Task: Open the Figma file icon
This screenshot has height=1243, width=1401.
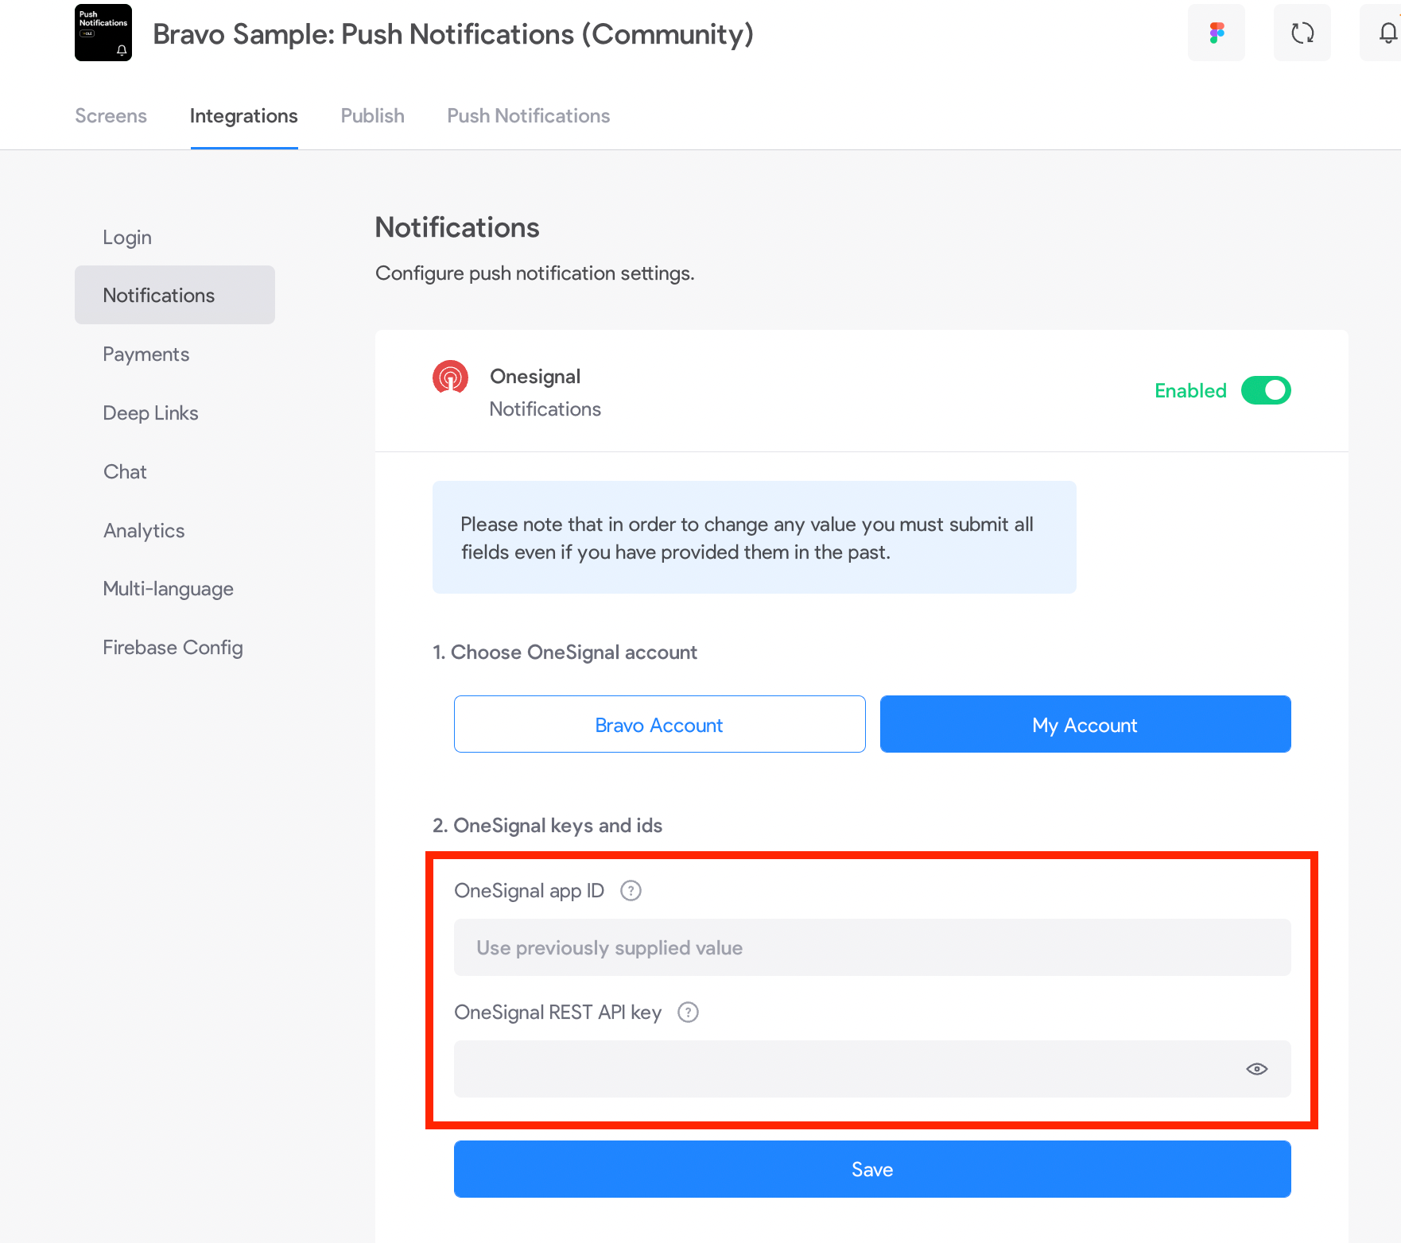Action: pos(1217,33)
